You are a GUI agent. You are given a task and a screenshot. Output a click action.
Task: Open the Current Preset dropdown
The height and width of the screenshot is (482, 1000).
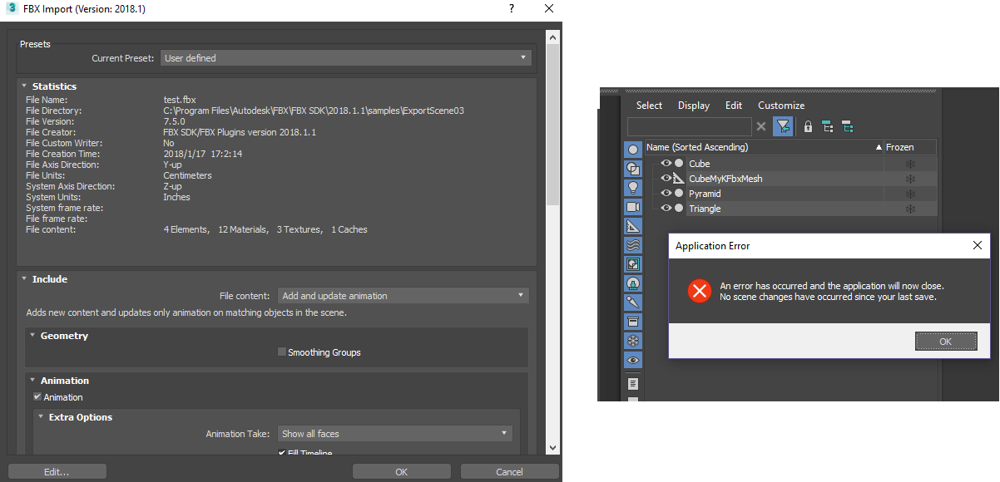[x=346, y=58]
